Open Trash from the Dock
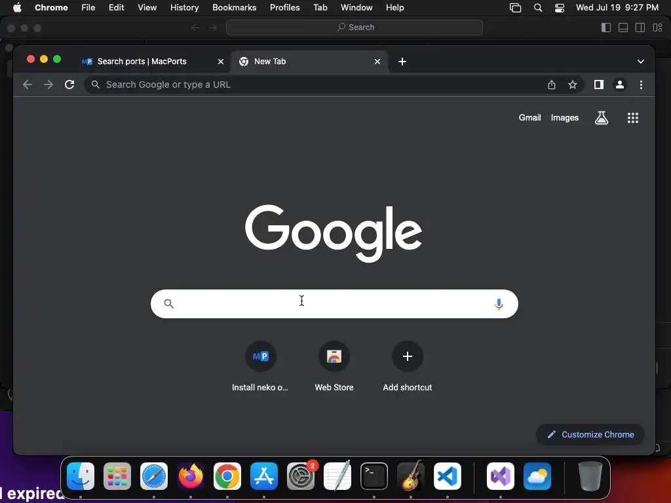671x503 pixels. pyautogui.click(x=590, y=476)
